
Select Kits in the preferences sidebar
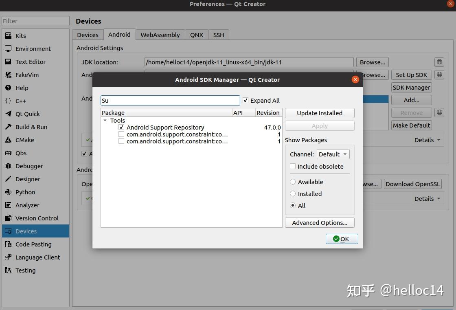[20, 35]
